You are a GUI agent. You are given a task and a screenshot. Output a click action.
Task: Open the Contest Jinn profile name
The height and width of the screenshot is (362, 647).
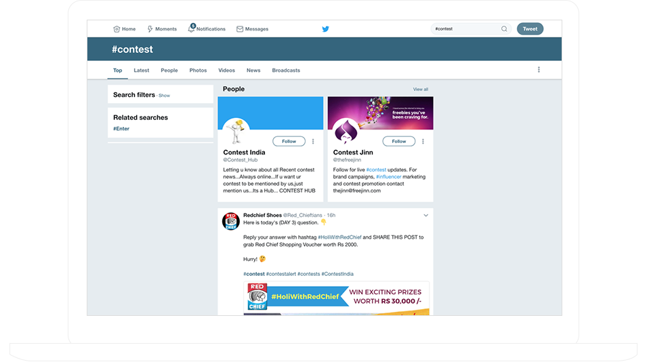353,153
